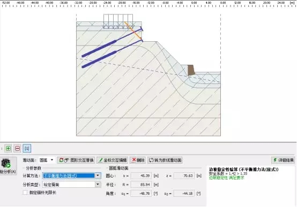This screenshot has height=207, width=297.
Task: Expand the 计算方法 method combo box
Action: 72,175
